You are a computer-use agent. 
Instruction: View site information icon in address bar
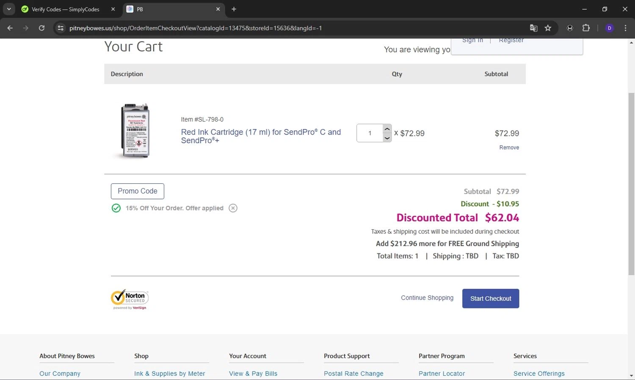[61, 28]
